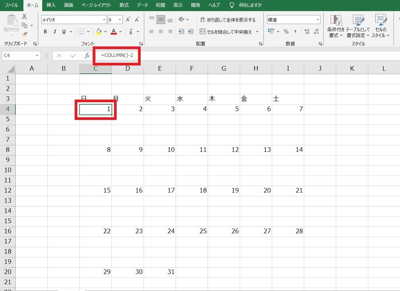The height and width of the screenshot is (291, 400).
Task: Open the font color swatch dropdown
Action: [x=120, y=31]
